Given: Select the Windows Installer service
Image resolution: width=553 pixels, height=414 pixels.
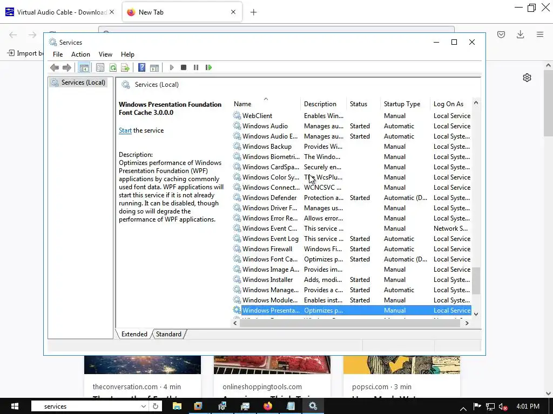Looking at the screenshot, I should pos(352,280).
